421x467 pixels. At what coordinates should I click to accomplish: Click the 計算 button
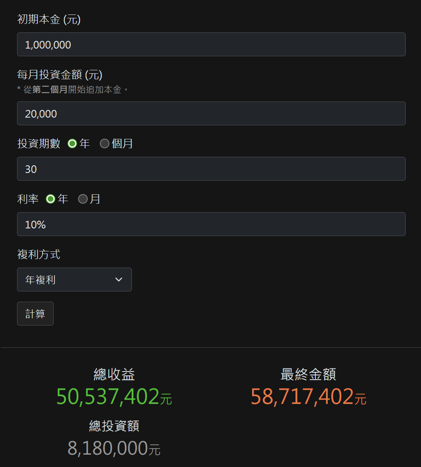tap(35, 314)
